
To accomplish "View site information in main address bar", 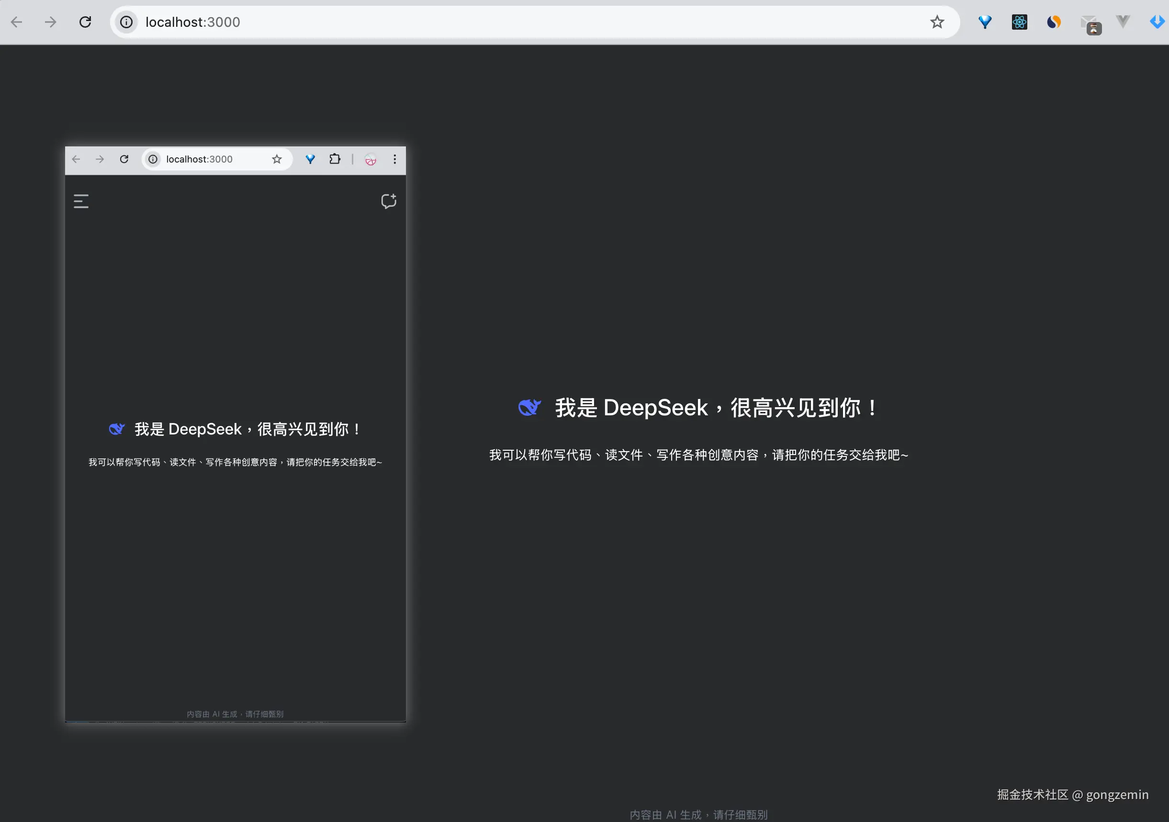I will click(126, 22).
